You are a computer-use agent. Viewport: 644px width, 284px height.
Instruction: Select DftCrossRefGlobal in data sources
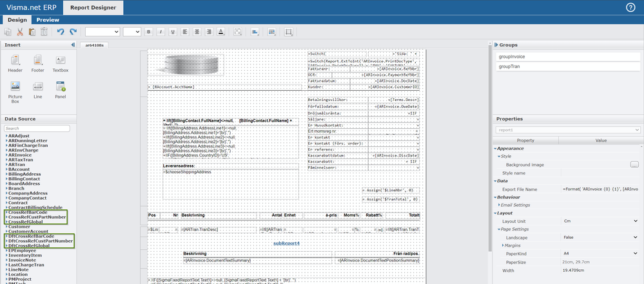pyautogui.click(x=29, y=245)
